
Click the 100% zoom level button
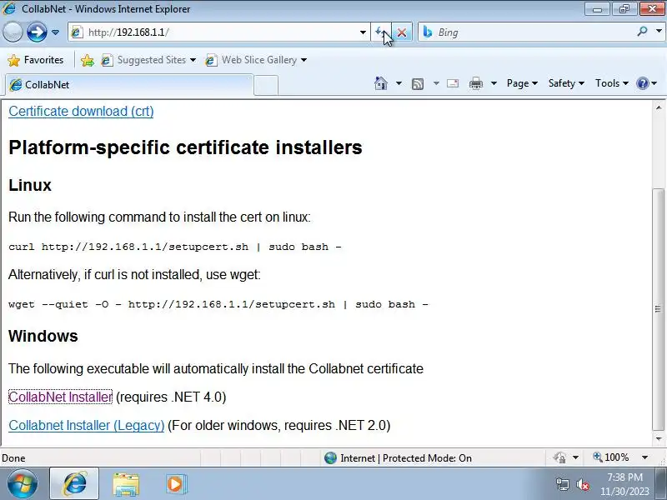click(x=611, y=457)
